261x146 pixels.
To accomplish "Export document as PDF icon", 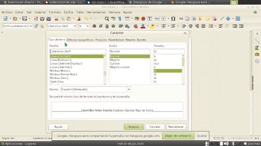I will [36, 19].
